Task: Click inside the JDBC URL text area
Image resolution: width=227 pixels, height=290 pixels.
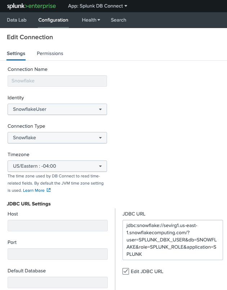Action: point(172,240)
